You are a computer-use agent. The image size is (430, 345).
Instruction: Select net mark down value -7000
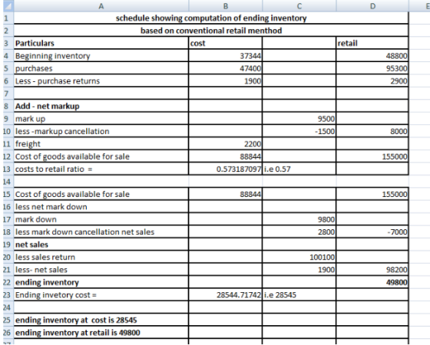click(x=372, y=232)
